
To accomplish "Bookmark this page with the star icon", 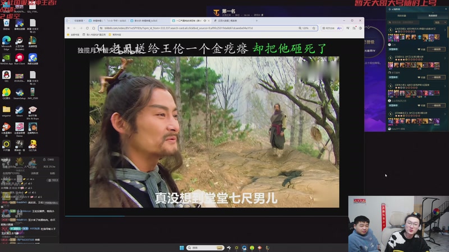I will [x=314, y=28].
